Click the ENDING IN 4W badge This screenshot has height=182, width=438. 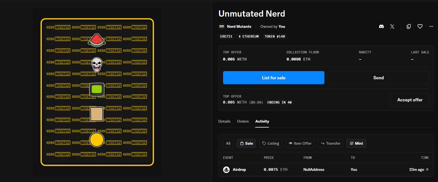(279, 102)
